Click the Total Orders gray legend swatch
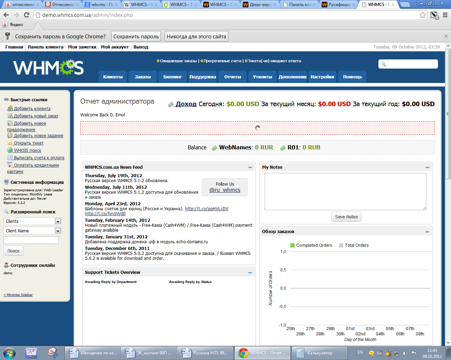This screenshot has height=360, width=451. [341, 245]
